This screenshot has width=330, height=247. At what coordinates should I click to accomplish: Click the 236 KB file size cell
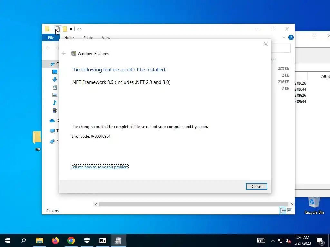[284, 82]
